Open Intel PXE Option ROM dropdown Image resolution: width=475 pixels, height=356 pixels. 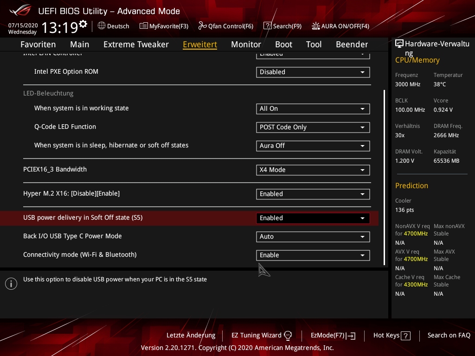(313, 72)
